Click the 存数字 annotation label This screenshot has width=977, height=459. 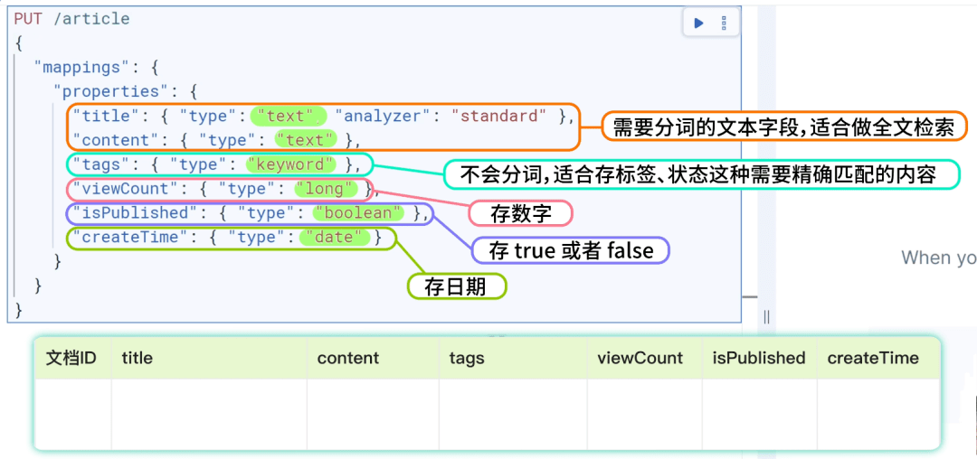520,214
